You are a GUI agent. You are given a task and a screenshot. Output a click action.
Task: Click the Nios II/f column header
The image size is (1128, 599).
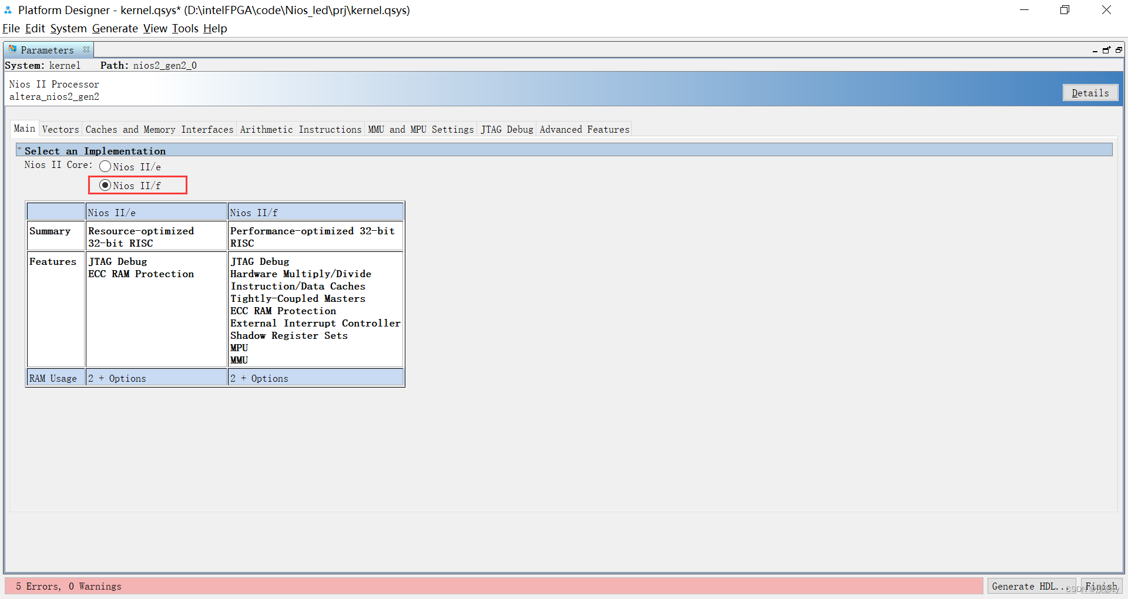315,212
